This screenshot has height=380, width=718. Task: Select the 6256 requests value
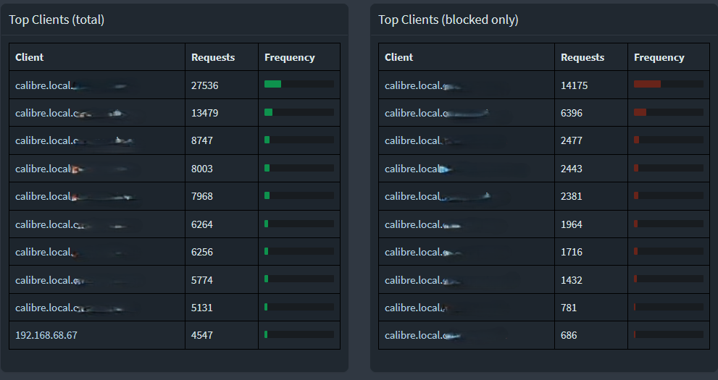[x=202, y=252]
